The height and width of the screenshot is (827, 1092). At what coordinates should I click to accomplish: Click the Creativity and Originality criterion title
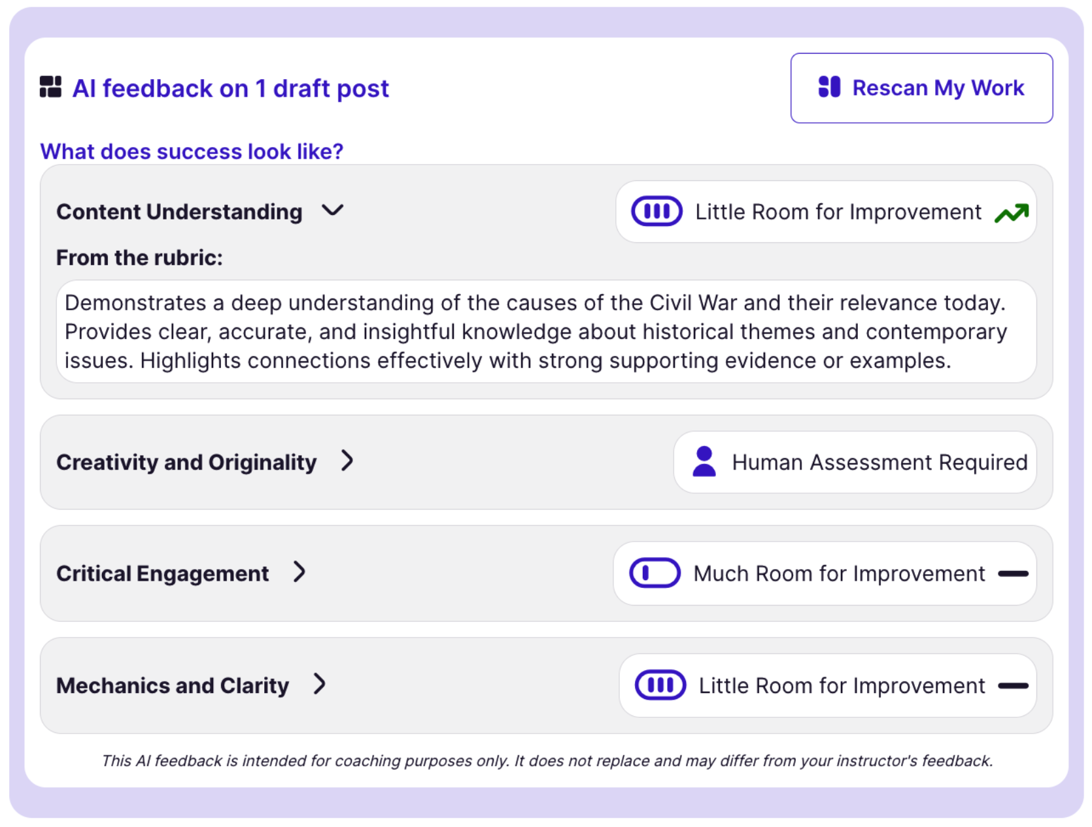click(186, 462)
